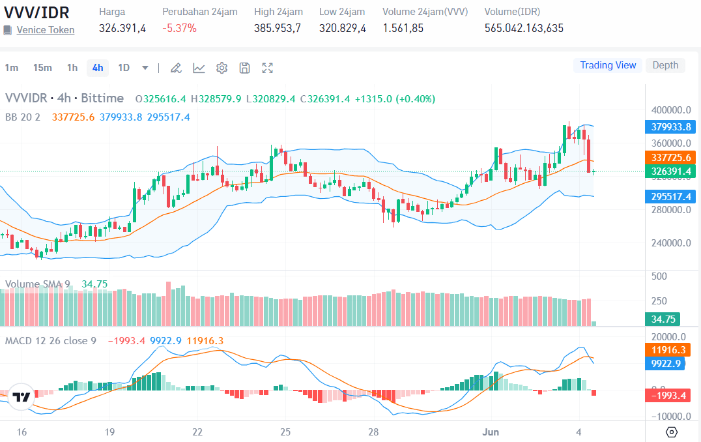Click the 337725.6 orange price tag

670,158
